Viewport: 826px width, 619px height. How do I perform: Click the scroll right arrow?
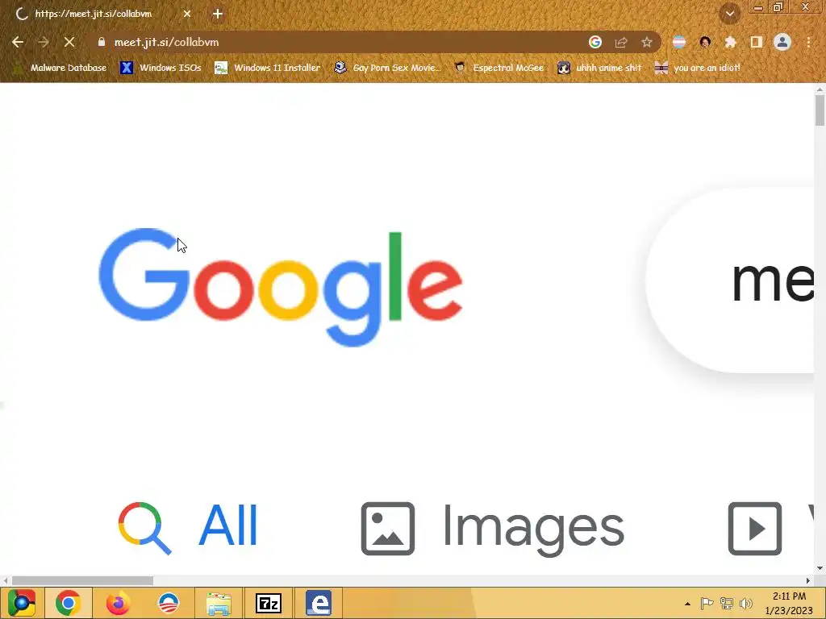[x=808, y=580]
